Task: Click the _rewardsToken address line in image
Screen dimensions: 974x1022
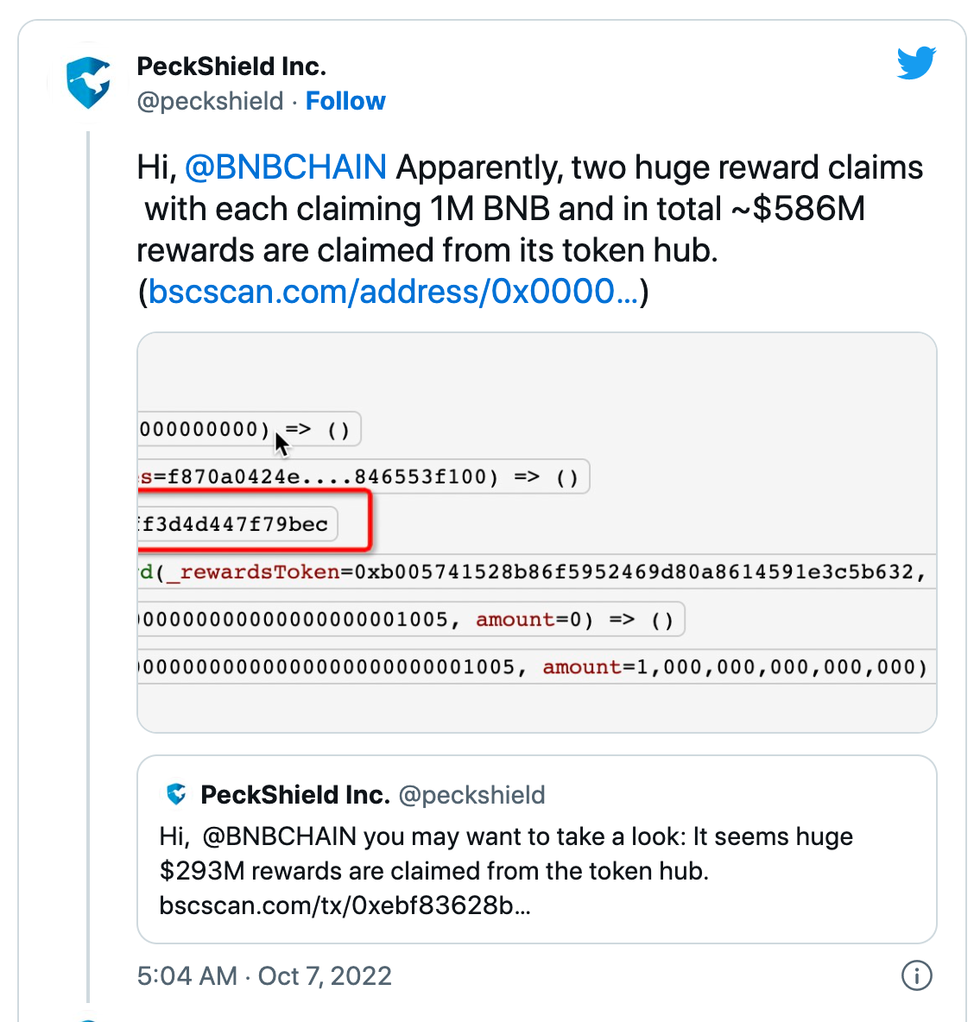Action: [x=536, y=571]
